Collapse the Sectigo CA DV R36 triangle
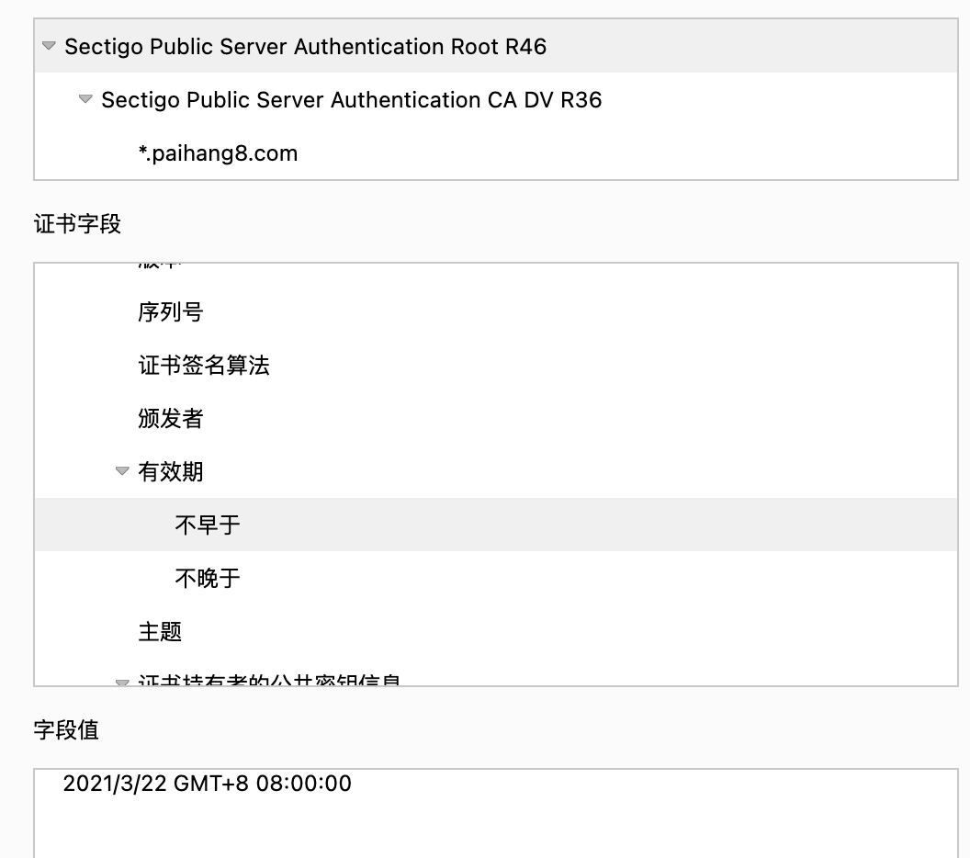The height and width of the screenshot is (858, 970). coord(86,99)
